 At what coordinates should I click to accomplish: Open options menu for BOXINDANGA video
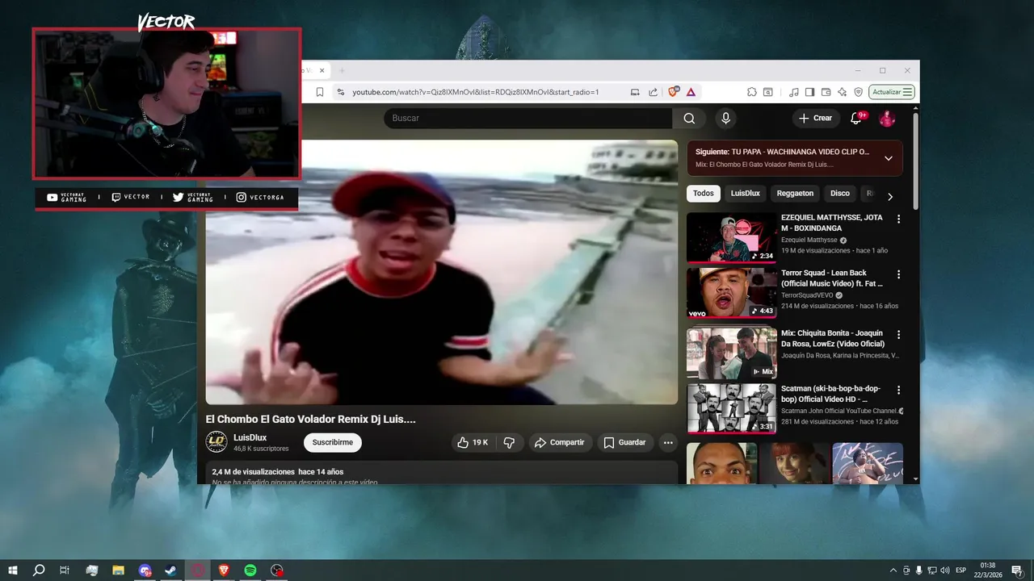(898, 219)
